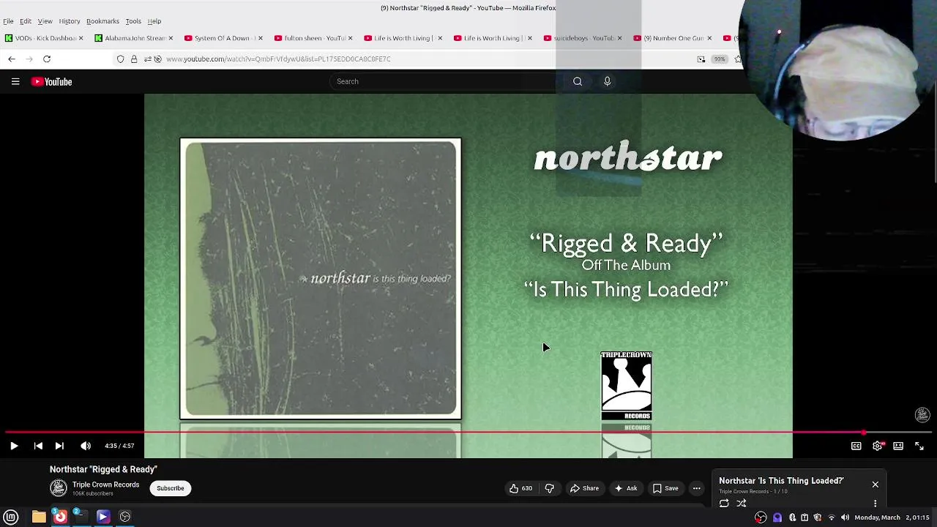Click the tracking protection shield icon
Image resolution: width=937 pixels, height=527 pixels.
click(121, 59)
